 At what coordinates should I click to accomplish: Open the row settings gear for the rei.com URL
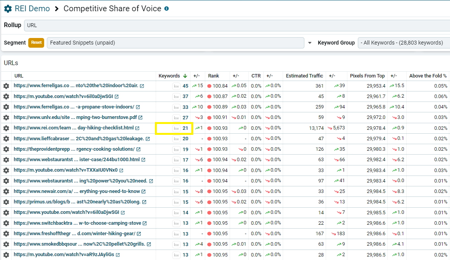pos(6,128)
